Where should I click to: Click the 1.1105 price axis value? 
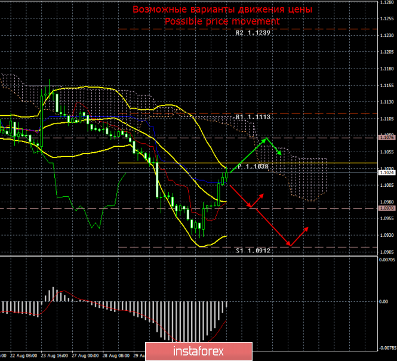pyautogui.click(x=387, y=119)
